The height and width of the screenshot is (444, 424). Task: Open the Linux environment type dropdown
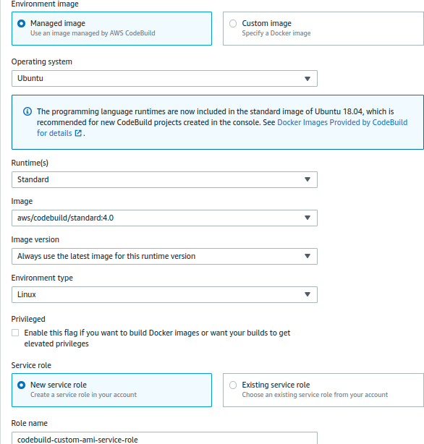[164, 295]
